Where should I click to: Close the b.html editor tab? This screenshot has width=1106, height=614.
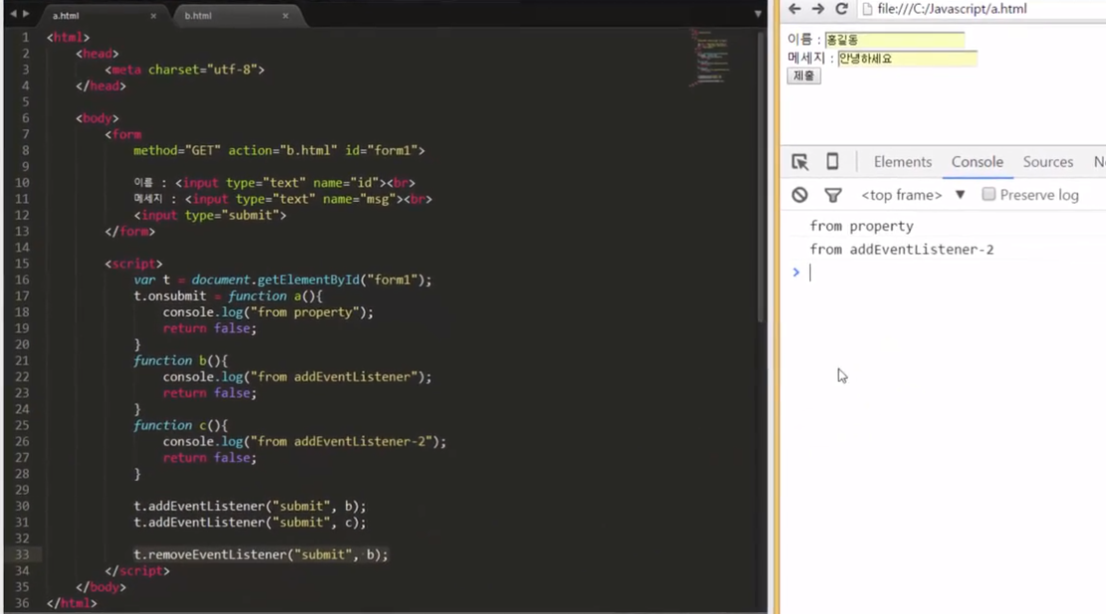(x=285, y=16)
